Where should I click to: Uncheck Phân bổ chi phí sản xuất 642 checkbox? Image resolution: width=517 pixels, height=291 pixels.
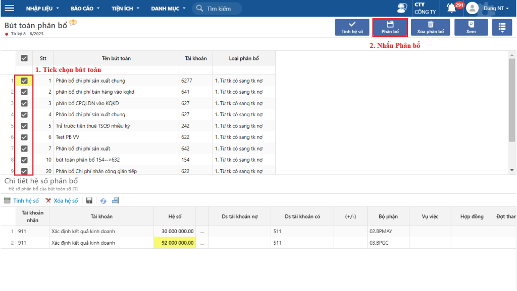[x=24, y=149]
